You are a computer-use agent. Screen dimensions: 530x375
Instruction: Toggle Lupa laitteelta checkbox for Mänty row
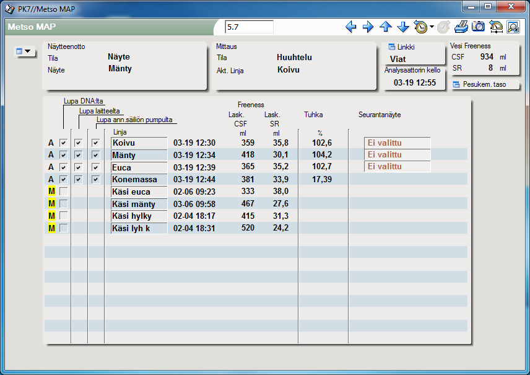point(78,155)
